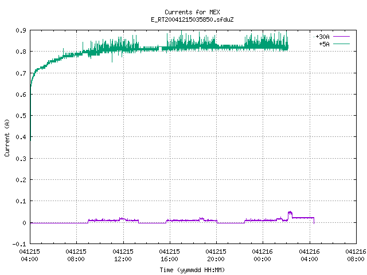Screen dimensions: 367x275
Task: Click the 0.6 y-axis tick label
Action: coord(21,95)
